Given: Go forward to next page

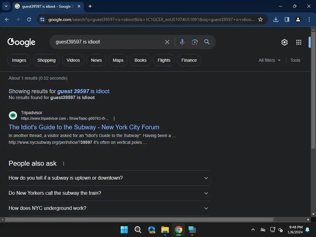Looking at the screenshot, I should [18, 19].
